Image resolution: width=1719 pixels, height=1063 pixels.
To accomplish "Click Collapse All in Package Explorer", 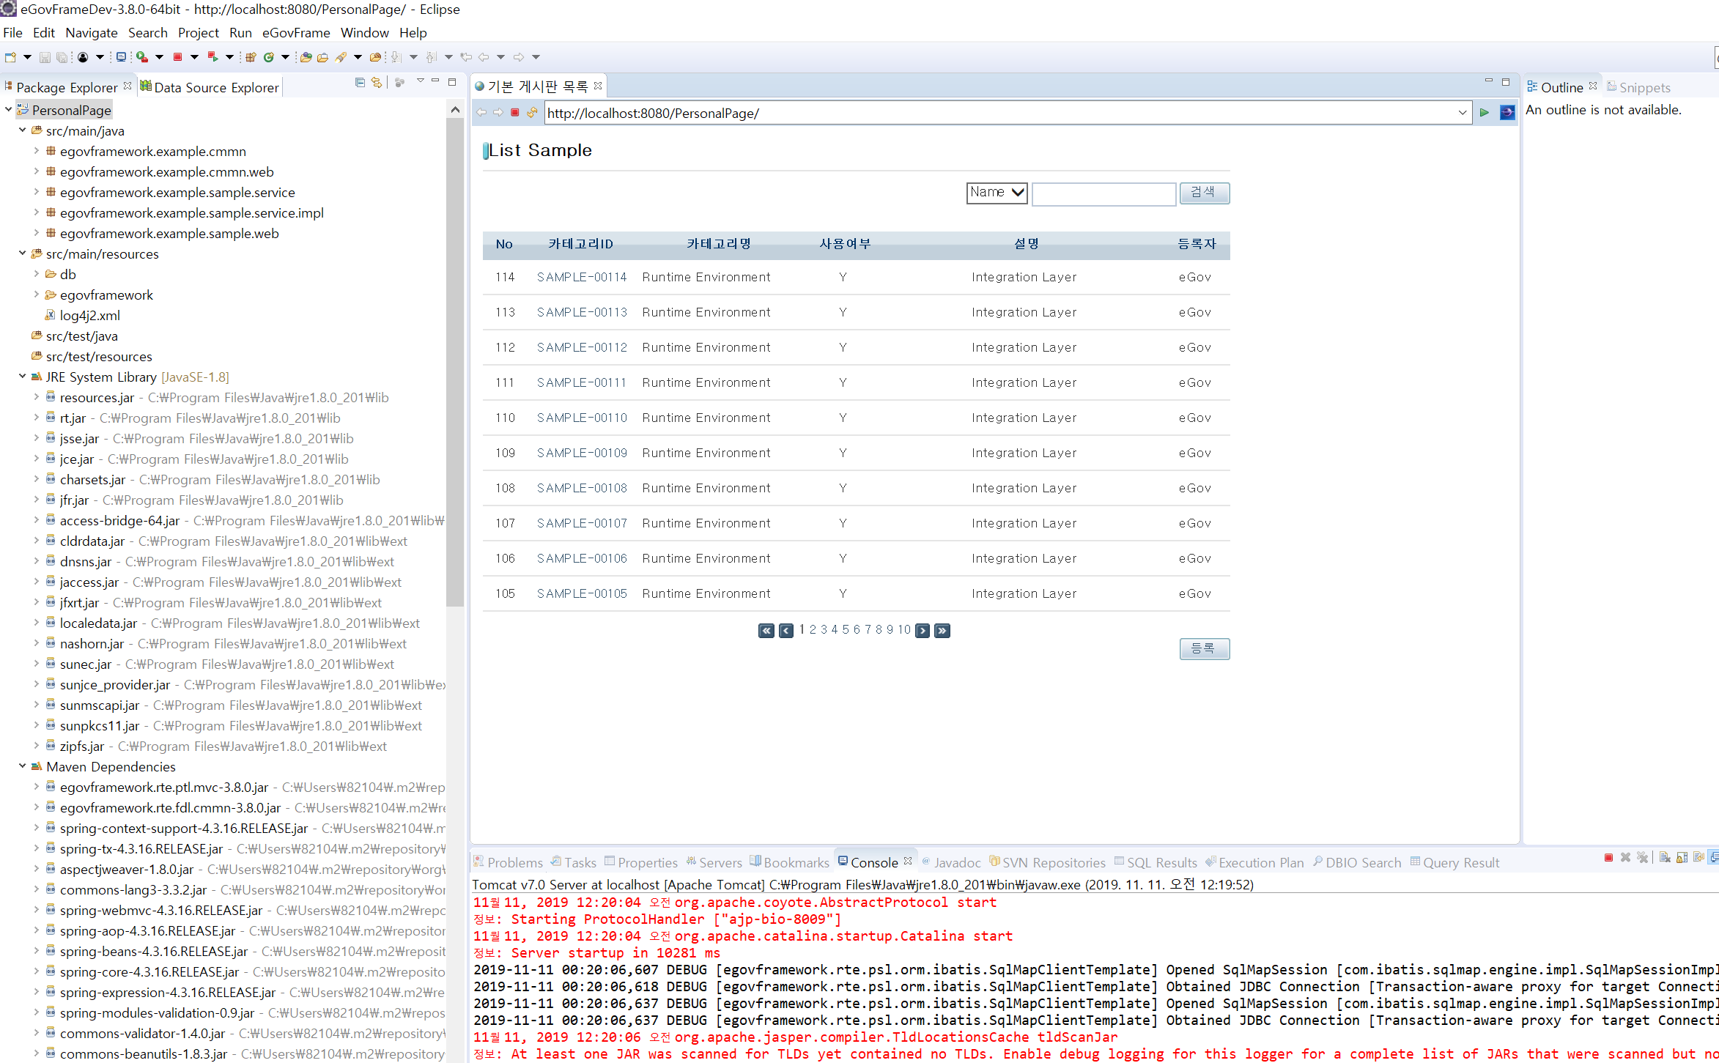I will point(360,83).
